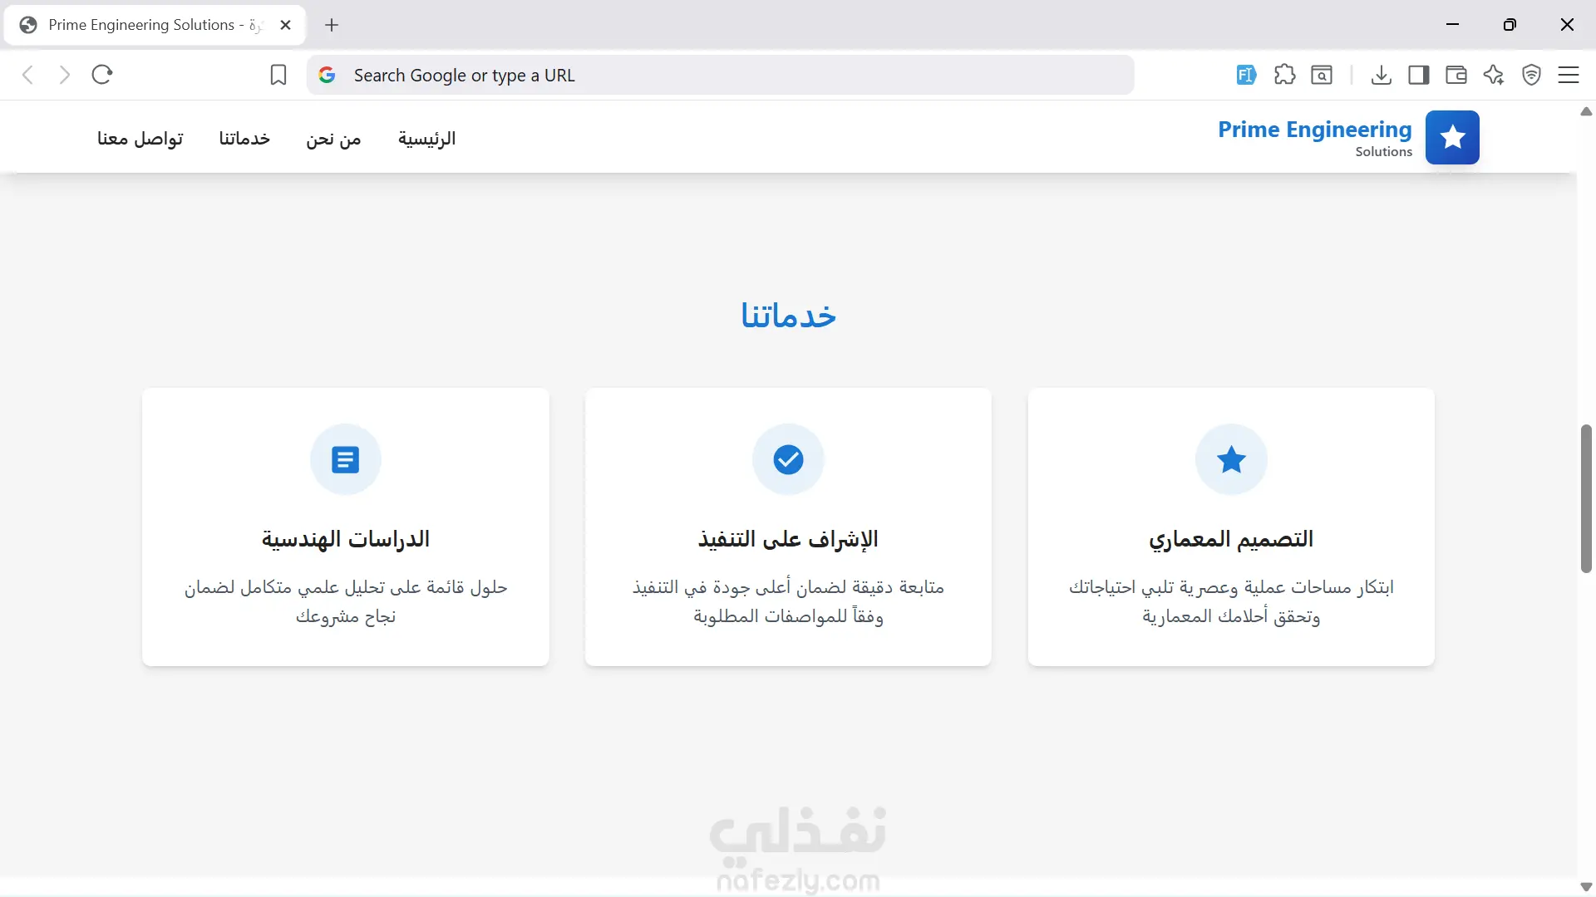Open a new browser tab

tap(332, 25)
